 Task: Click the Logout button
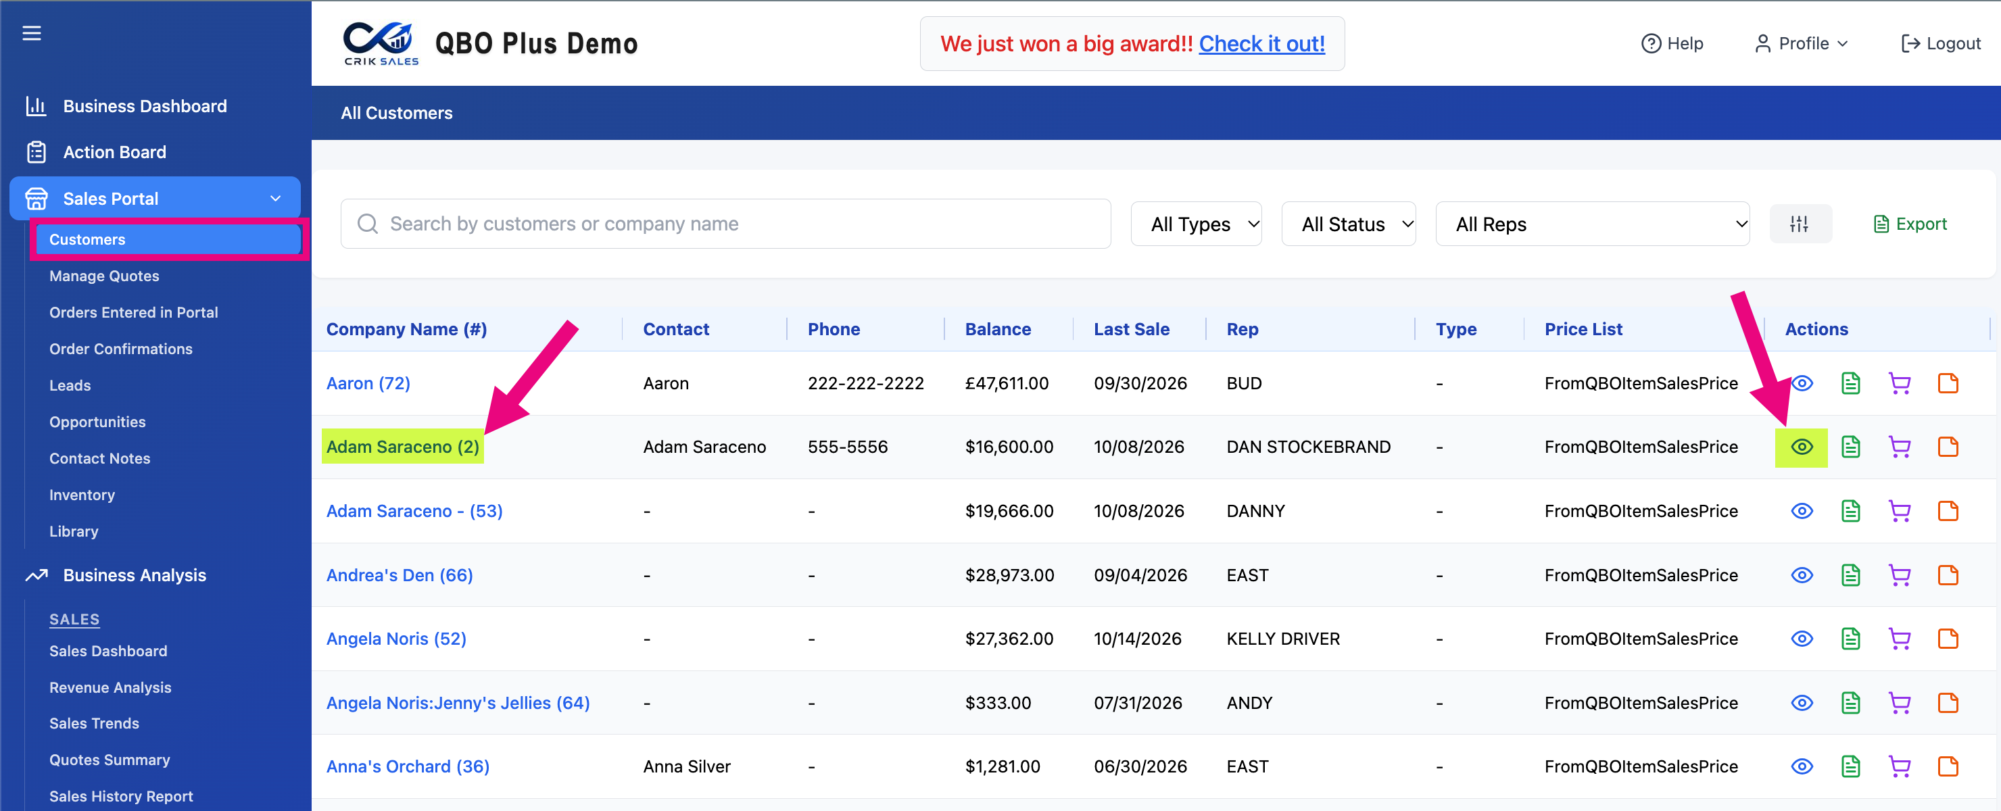pos(1940,45)
